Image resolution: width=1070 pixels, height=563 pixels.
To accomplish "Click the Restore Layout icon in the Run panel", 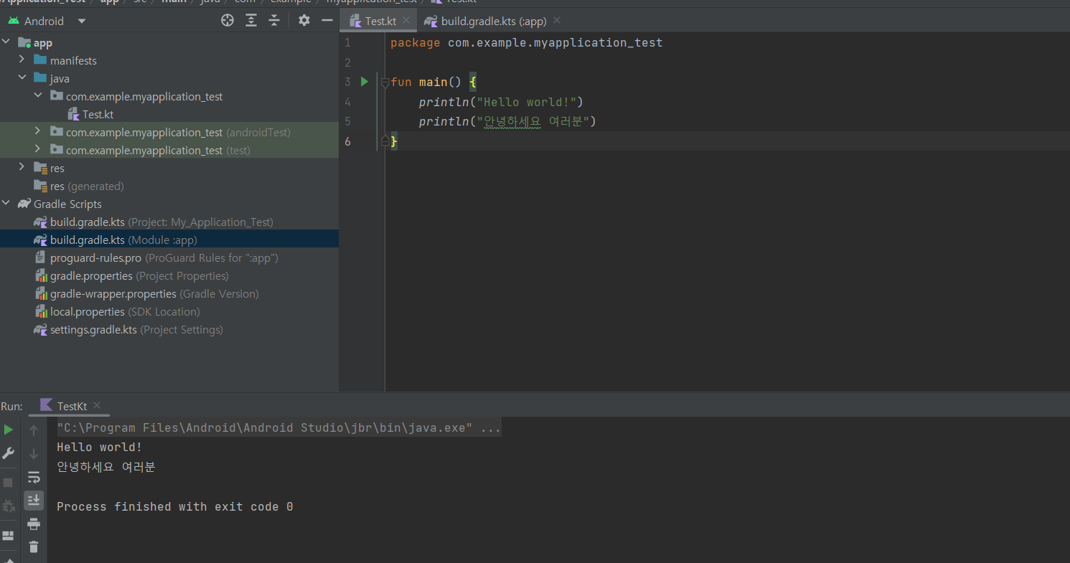I will click(9, 536).
